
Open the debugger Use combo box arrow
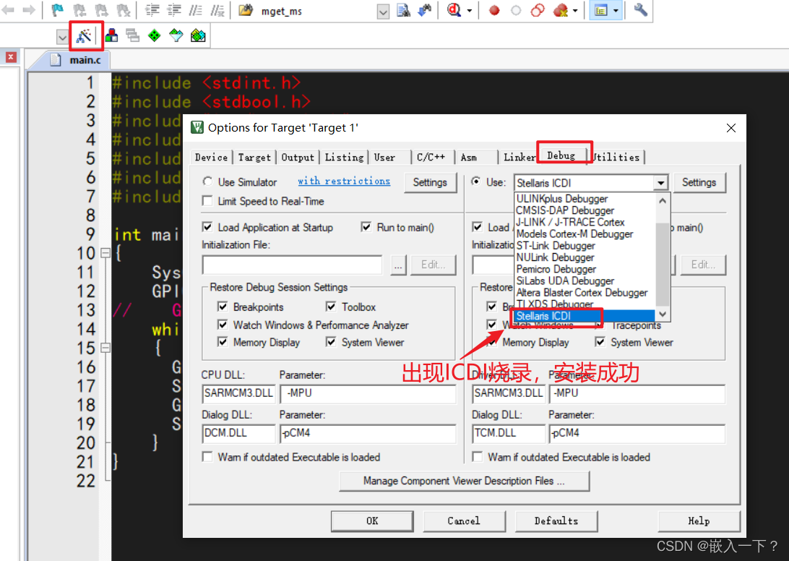click(661, 183)
